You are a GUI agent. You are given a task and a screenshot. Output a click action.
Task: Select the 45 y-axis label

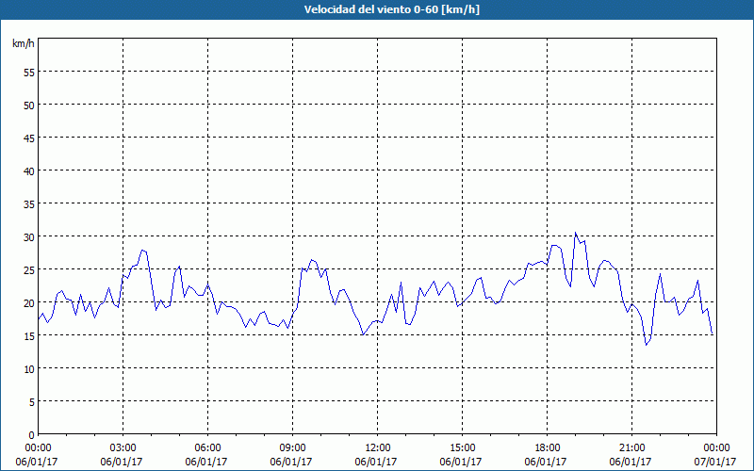pos(29,138)
